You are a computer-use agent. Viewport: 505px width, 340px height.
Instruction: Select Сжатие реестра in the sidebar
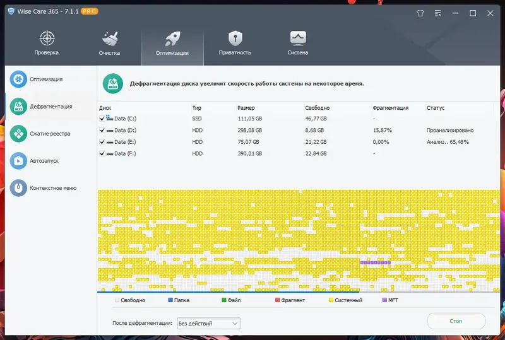point(50,134)
